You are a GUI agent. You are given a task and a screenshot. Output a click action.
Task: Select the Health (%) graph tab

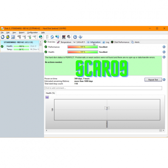[50, 93]
